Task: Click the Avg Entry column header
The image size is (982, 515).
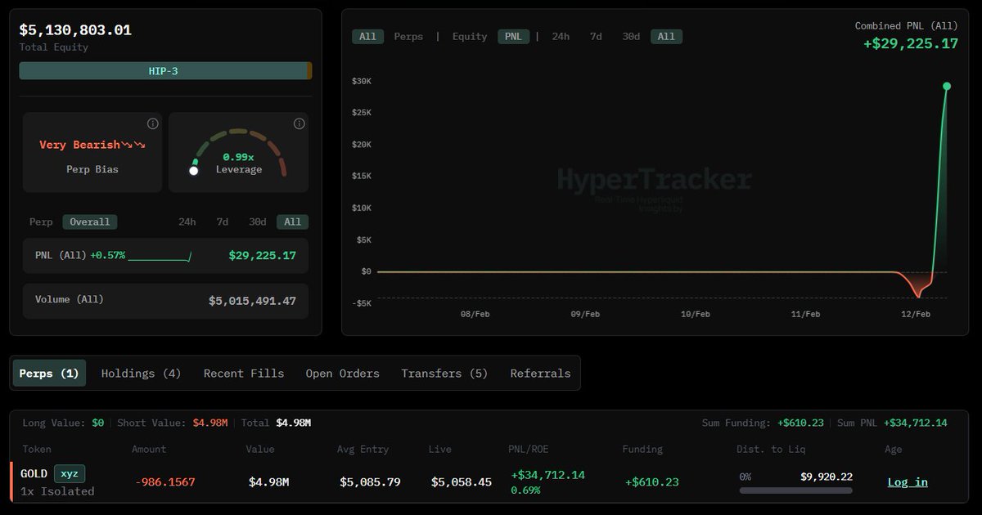Action: 363,449
